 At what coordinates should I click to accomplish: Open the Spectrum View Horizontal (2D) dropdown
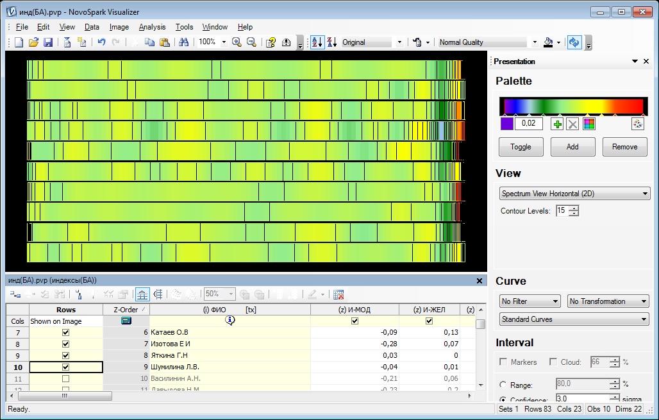[x=574, y=194]
